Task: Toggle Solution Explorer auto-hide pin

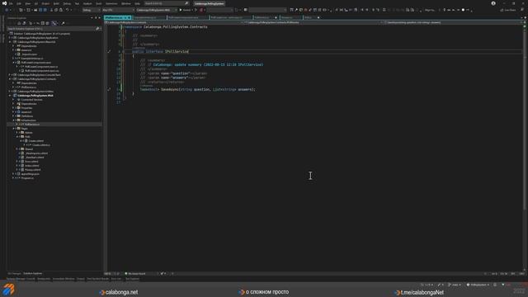Action: pyautogui.click(x=96, y=18)
